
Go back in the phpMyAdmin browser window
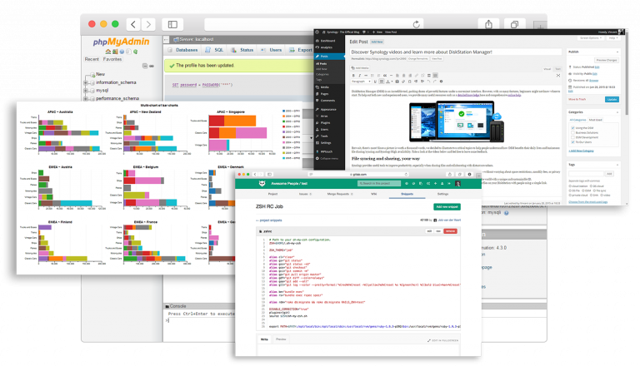[133, 24]
